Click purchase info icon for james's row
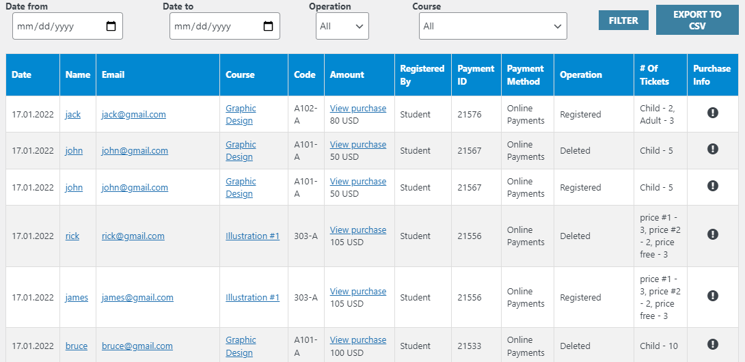745x362 pixels. click(x=713, y=296)
